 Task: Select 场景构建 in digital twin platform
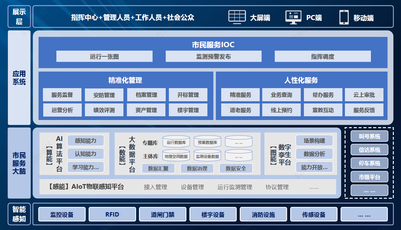coord(314,141)
